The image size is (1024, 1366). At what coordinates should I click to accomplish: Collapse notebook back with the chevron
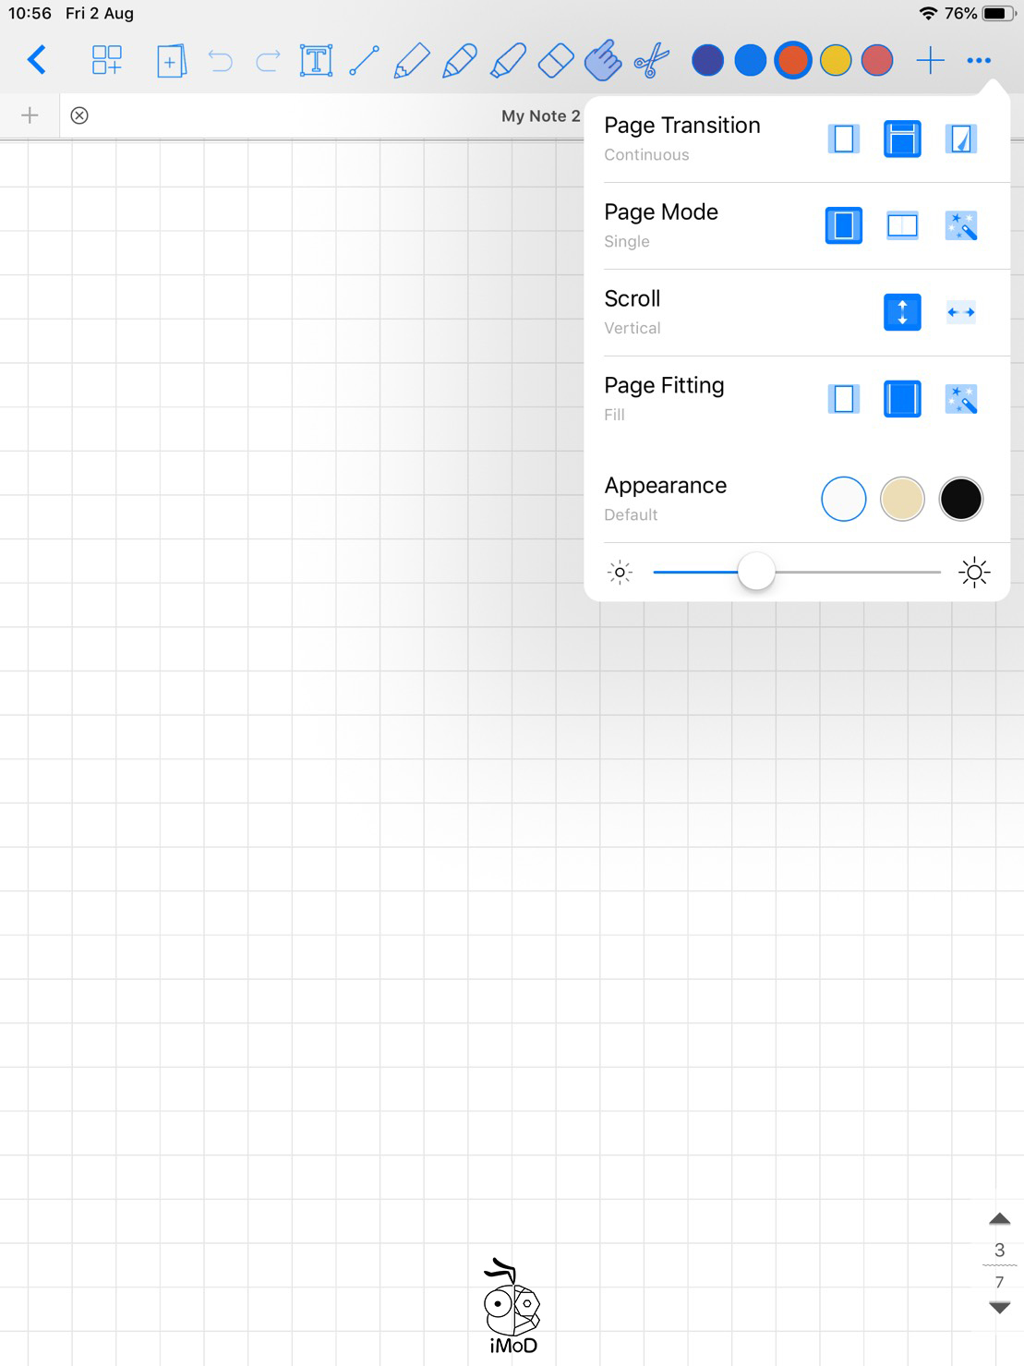tap(37, 59)
